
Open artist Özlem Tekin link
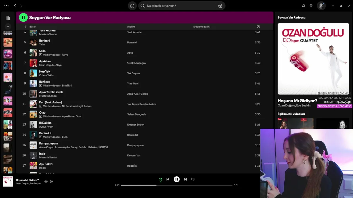pyautogui.click(x=46, y=75)
